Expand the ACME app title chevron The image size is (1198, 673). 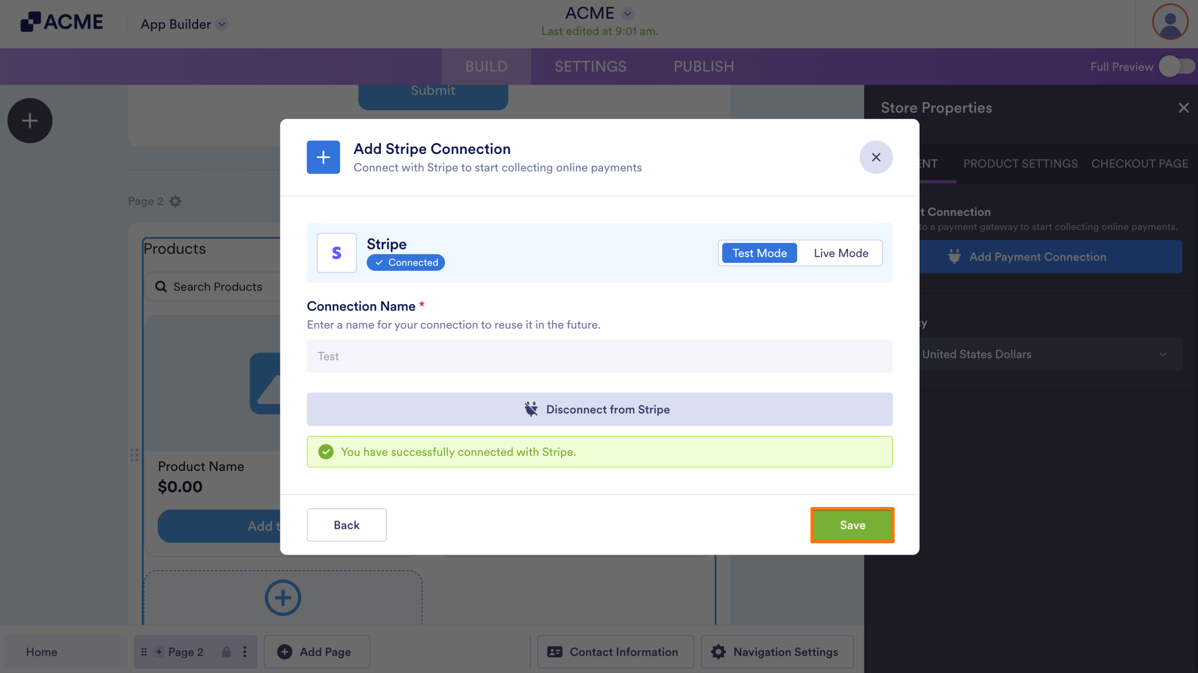click(628, 14)
